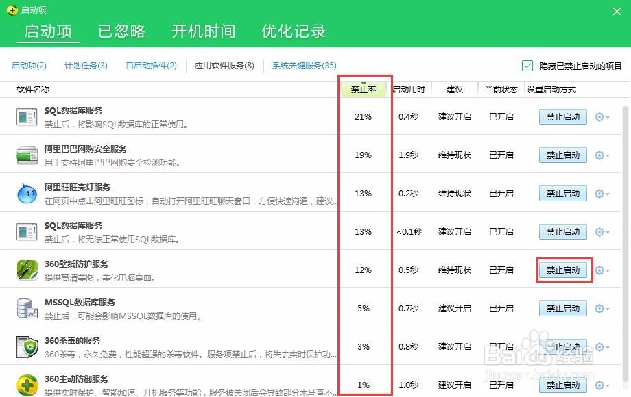Click the 设置启动方式 column header
Image resolution: width=631 pixels, height=397 pixels.
(x=551, y=90)
